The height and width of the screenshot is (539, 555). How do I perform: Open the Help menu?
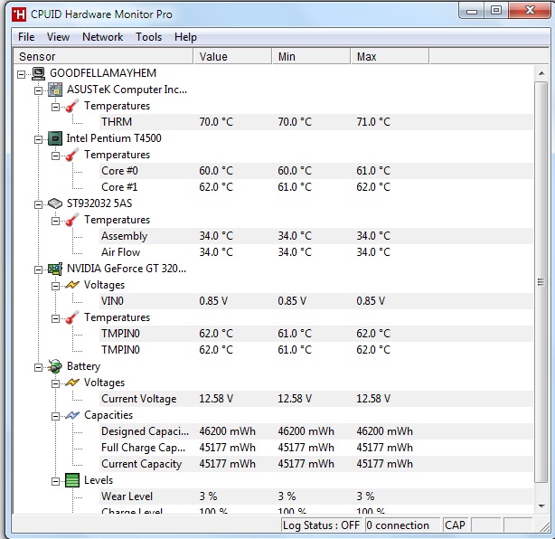click(x=185, y=37)
